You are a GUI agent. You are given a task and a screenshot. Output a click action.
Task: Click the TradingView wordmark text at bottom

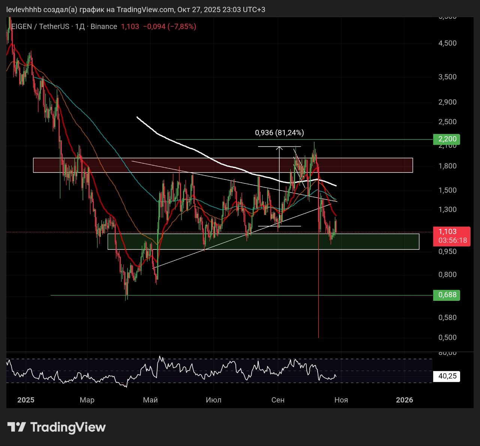[x=68, y=427]
